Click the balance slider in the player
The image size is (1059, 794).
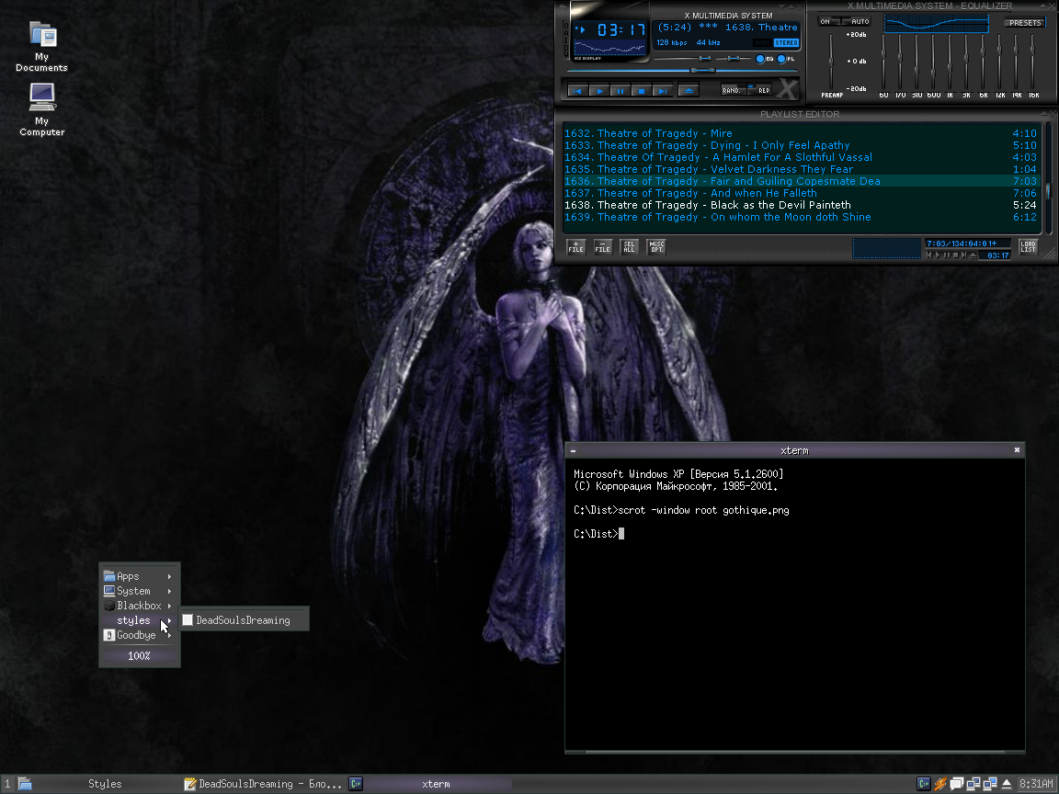(734, 59)
